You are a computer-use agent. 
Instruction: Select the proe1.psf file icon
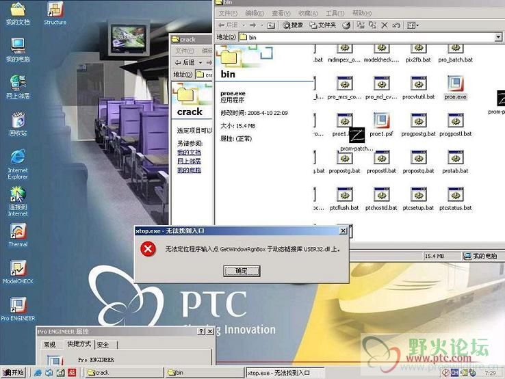point(381,125)
